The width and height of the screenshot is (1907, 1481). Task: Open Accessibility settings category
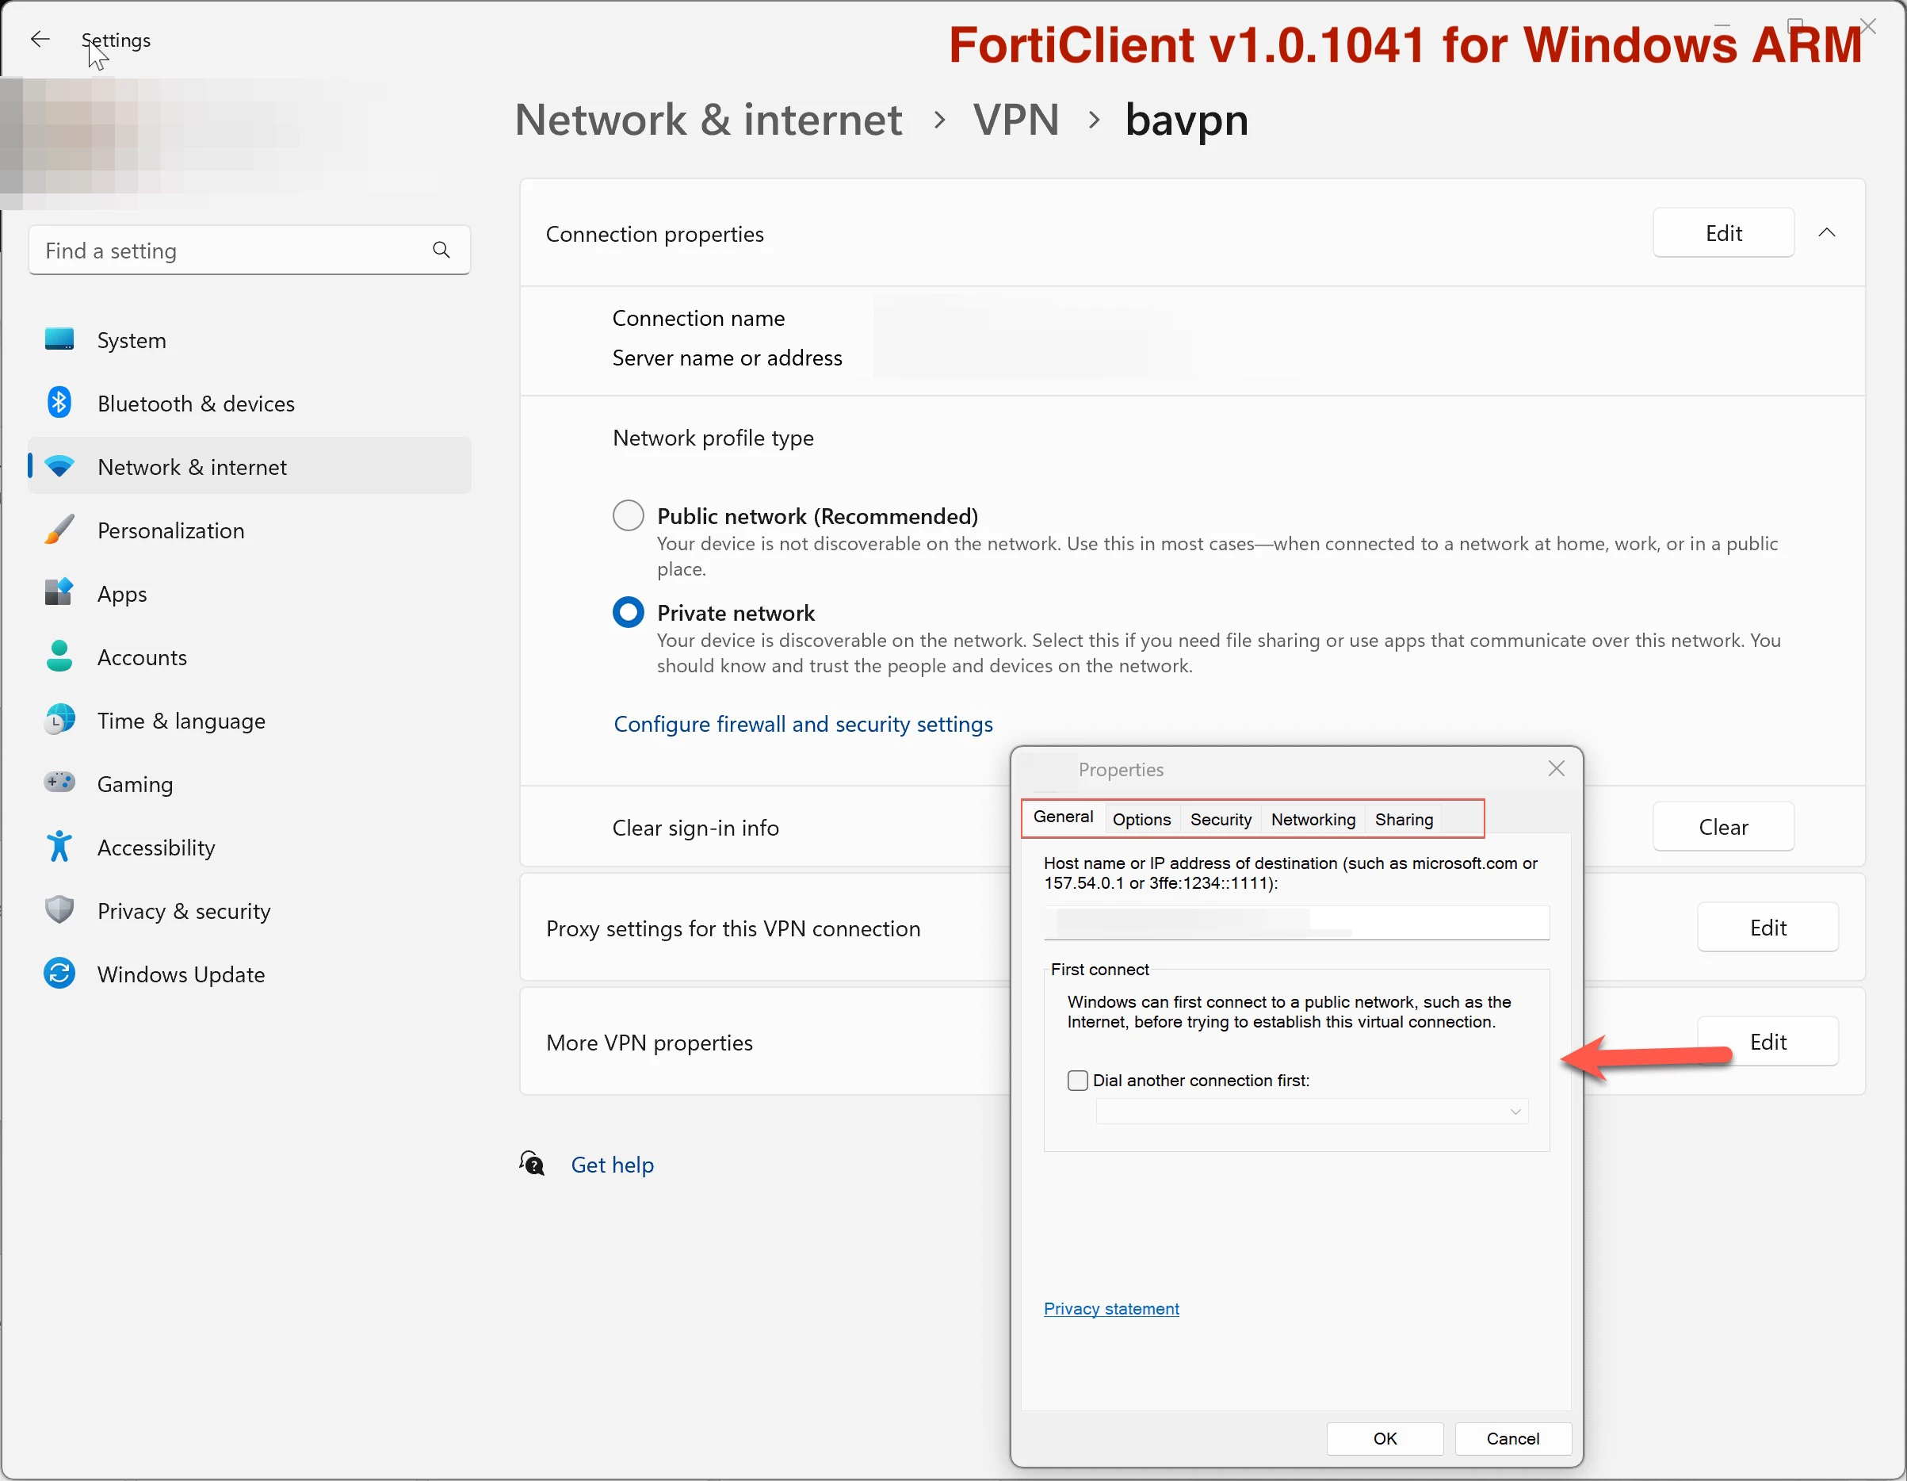coord(250,847)
